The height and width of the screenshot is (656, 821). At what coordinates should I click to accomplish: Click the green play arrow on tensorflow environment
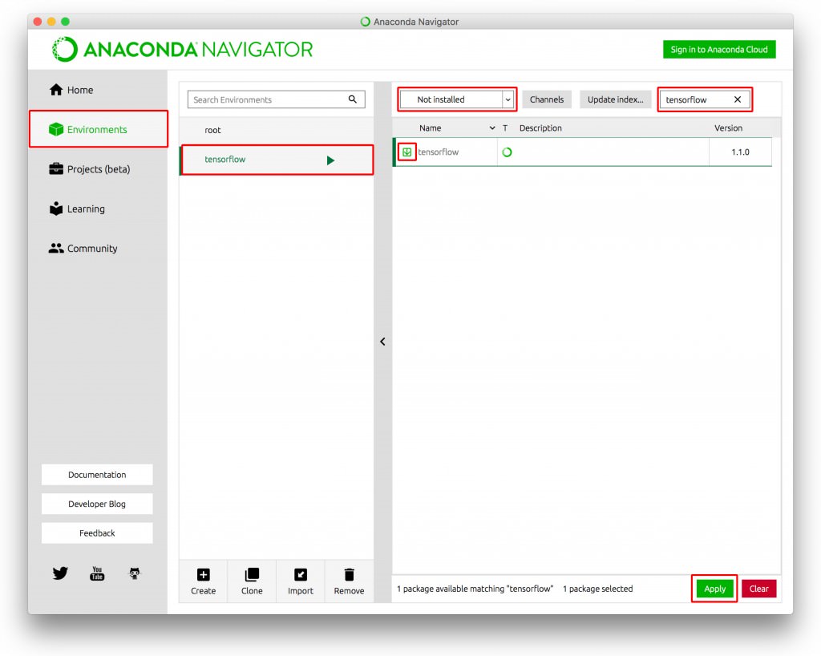click(330, 160)
